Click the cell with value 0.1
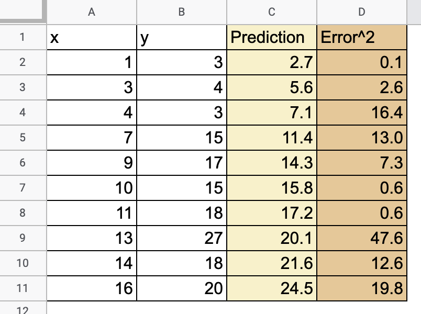421x314 pixels. tap(361, 62)
